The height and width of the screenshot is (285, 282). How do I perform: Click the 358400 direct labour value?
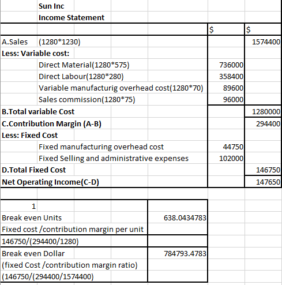click(x=231, y=77)
